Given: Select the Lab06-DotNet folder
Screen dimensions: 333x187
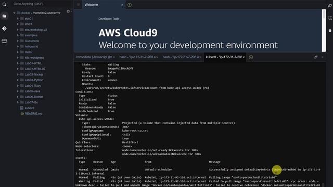Looking at the screenshot, I should (x=34, y=97).
